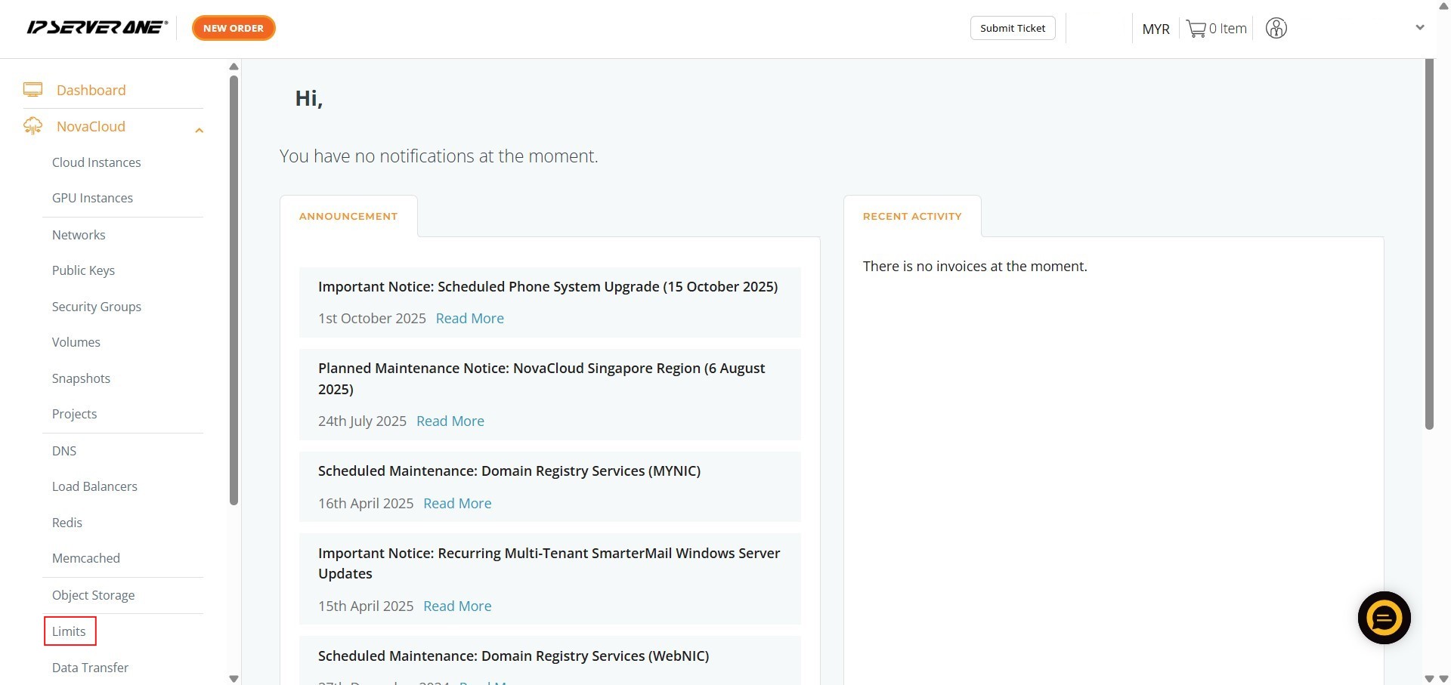The width and height of the screenshot is (1451, 685).
Task: Click the NovaCloud cloud icon
Action: tap(32, 126)
